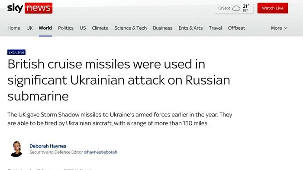The image size is (303, 170).
Task: Visit the Travel section
Action: [215, 28]
